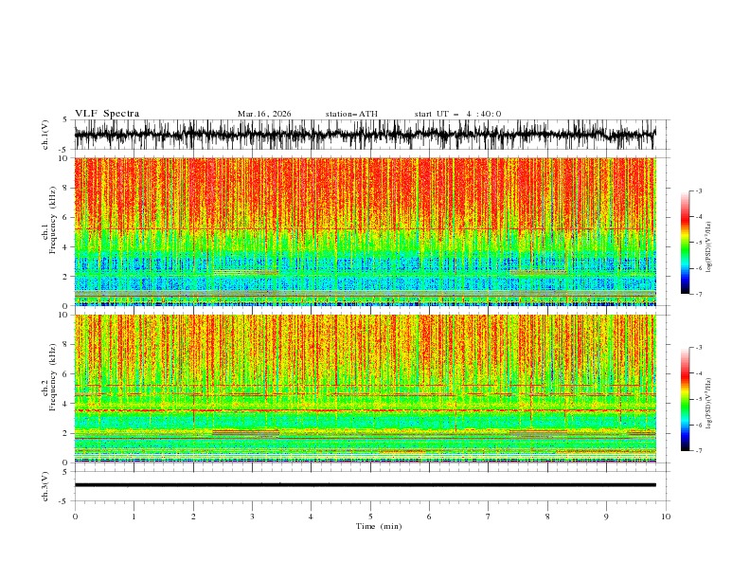Click the ch.1 'Frequency (kHz)' axis label

coord(53,218)
